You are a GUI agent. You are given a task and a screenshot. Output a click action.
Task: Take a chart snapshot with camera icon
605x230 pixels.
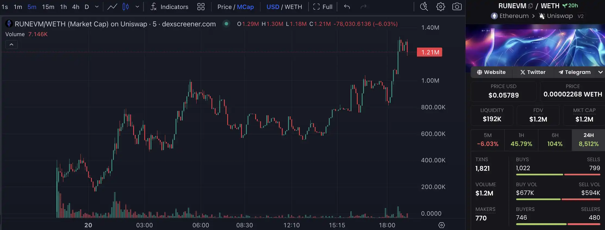(x=457, y=7)
